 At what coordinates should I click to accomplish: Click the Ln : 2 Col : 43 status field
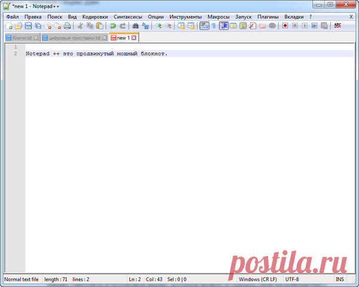(x=145, y=279)
